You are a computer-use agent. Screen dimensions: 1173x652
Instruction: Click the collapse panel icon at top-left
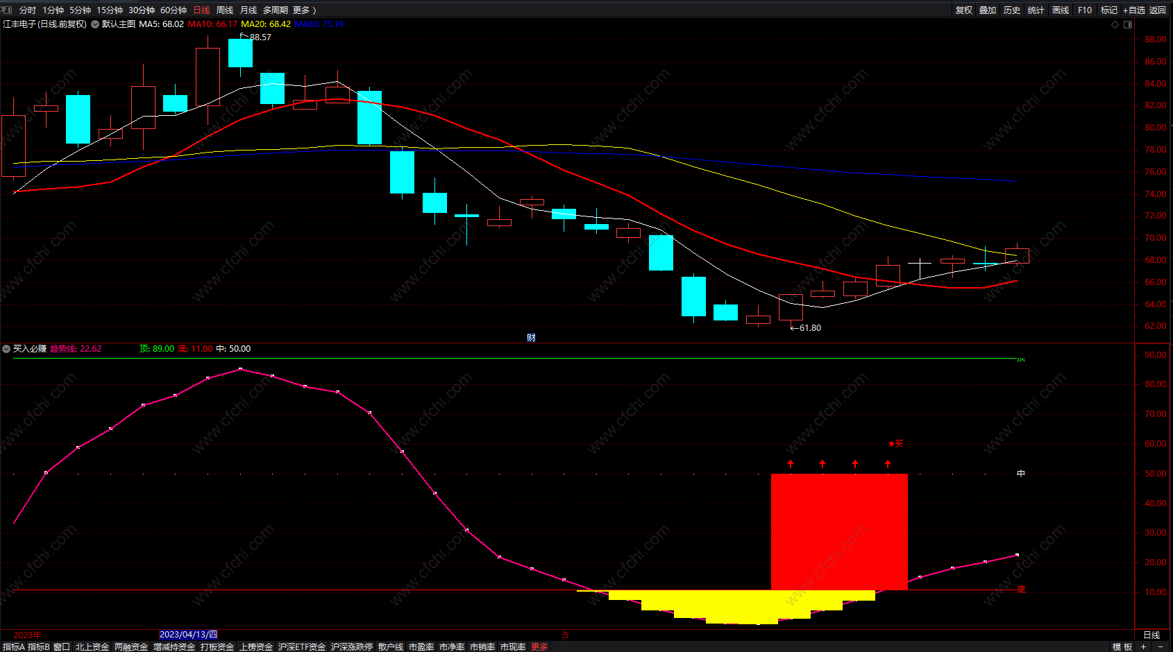pos(6,10)
